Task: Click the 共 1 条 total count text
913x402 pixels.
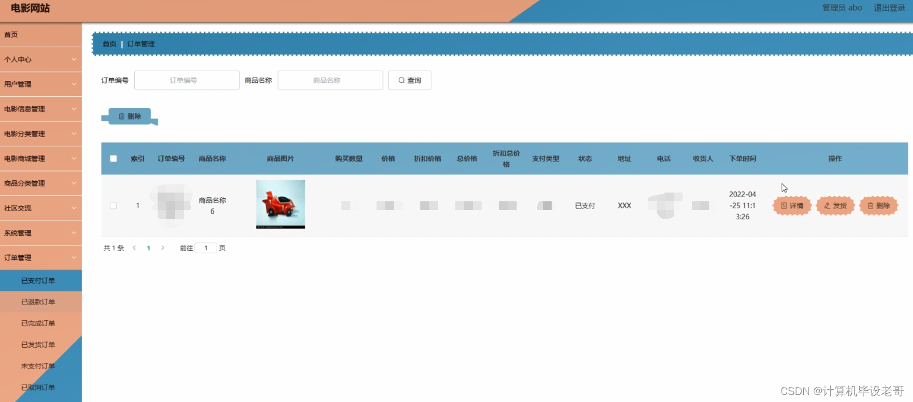Action: (114, 248)
